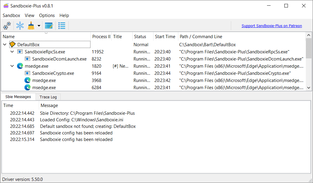313x183 pixels.
Task: Sort by the Title column header
Action: point(122,37)
